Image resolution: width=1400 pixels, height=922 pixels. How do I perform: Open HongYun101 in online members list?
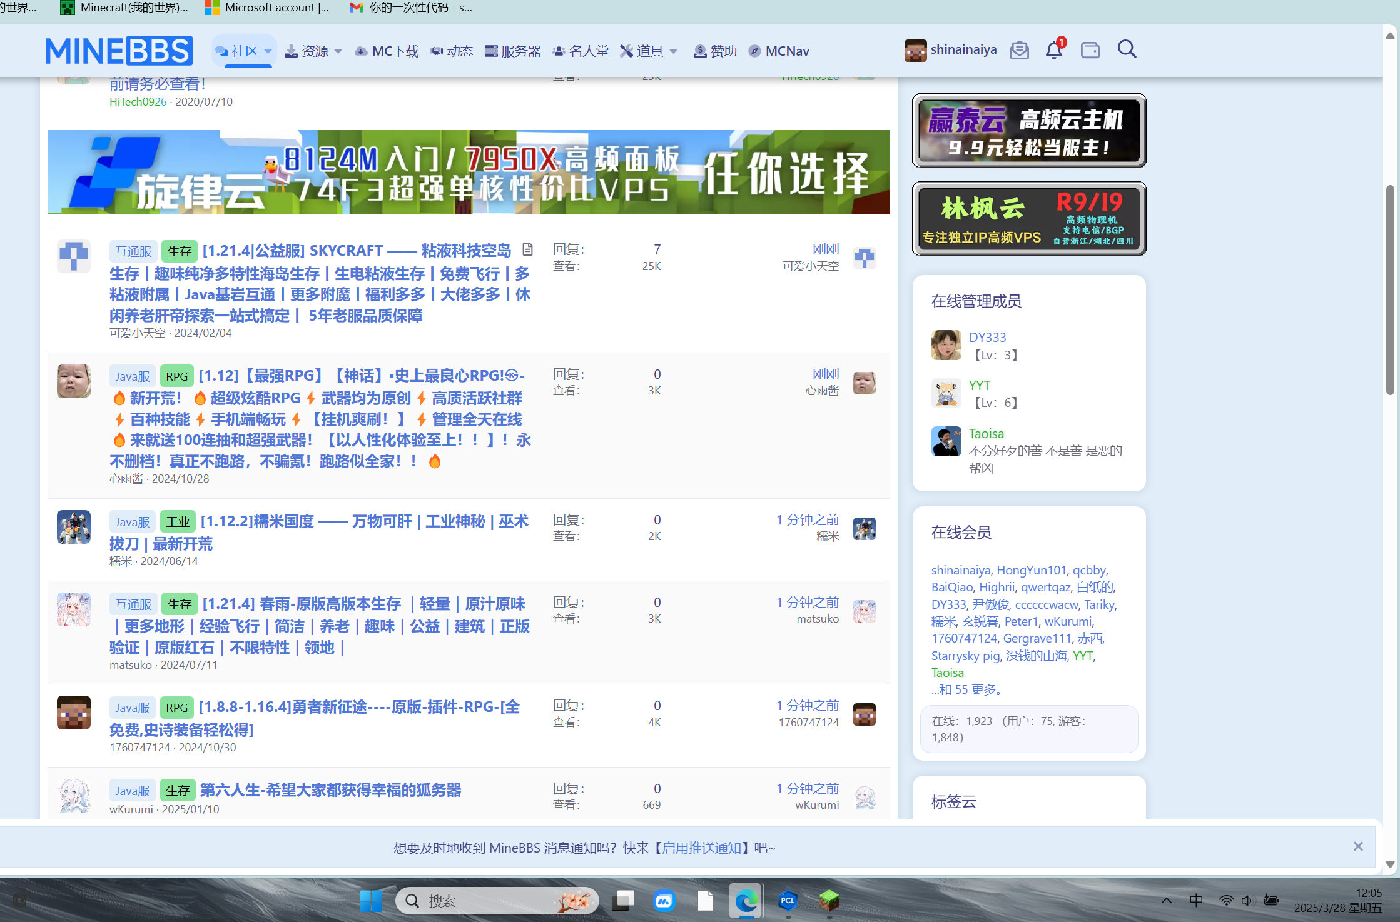(1032, 570)
